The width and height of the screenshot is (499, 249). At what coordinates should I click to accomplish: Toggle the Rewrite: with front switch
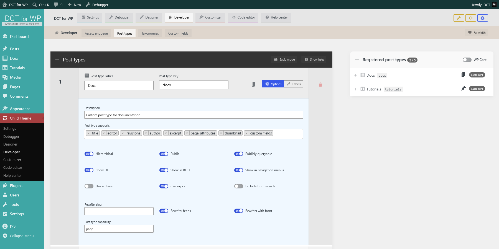[239, 211]
